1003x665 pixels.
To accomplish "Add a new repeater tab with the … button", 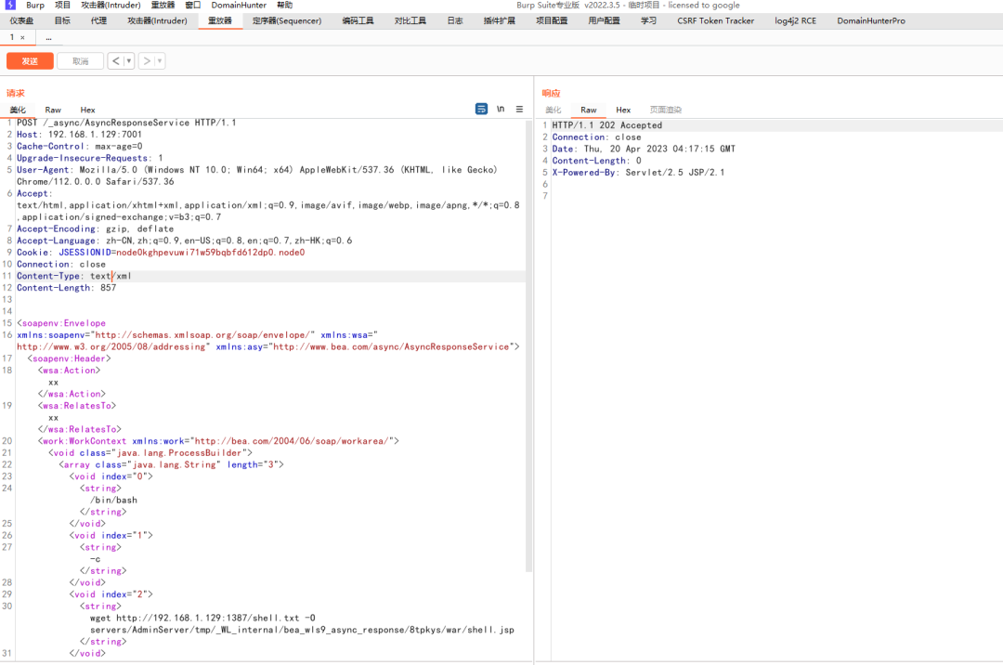I will click(x=48, y=38).
